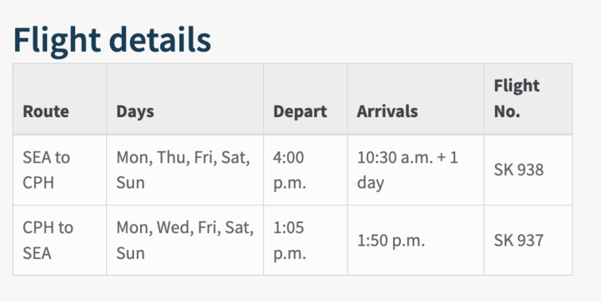The height and width of the screenshot is (301, 601).
Task: Select the 10:30 a.m. + 1 day arrival
Action: [415, 170]
